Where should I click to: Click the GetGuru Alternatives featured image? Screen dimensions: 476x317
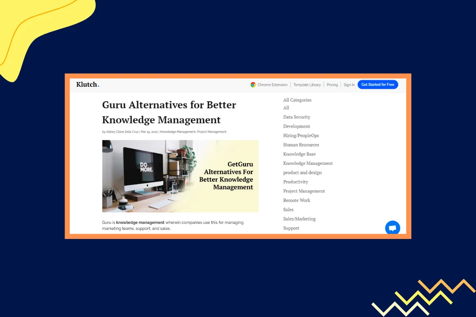(180, 176)
